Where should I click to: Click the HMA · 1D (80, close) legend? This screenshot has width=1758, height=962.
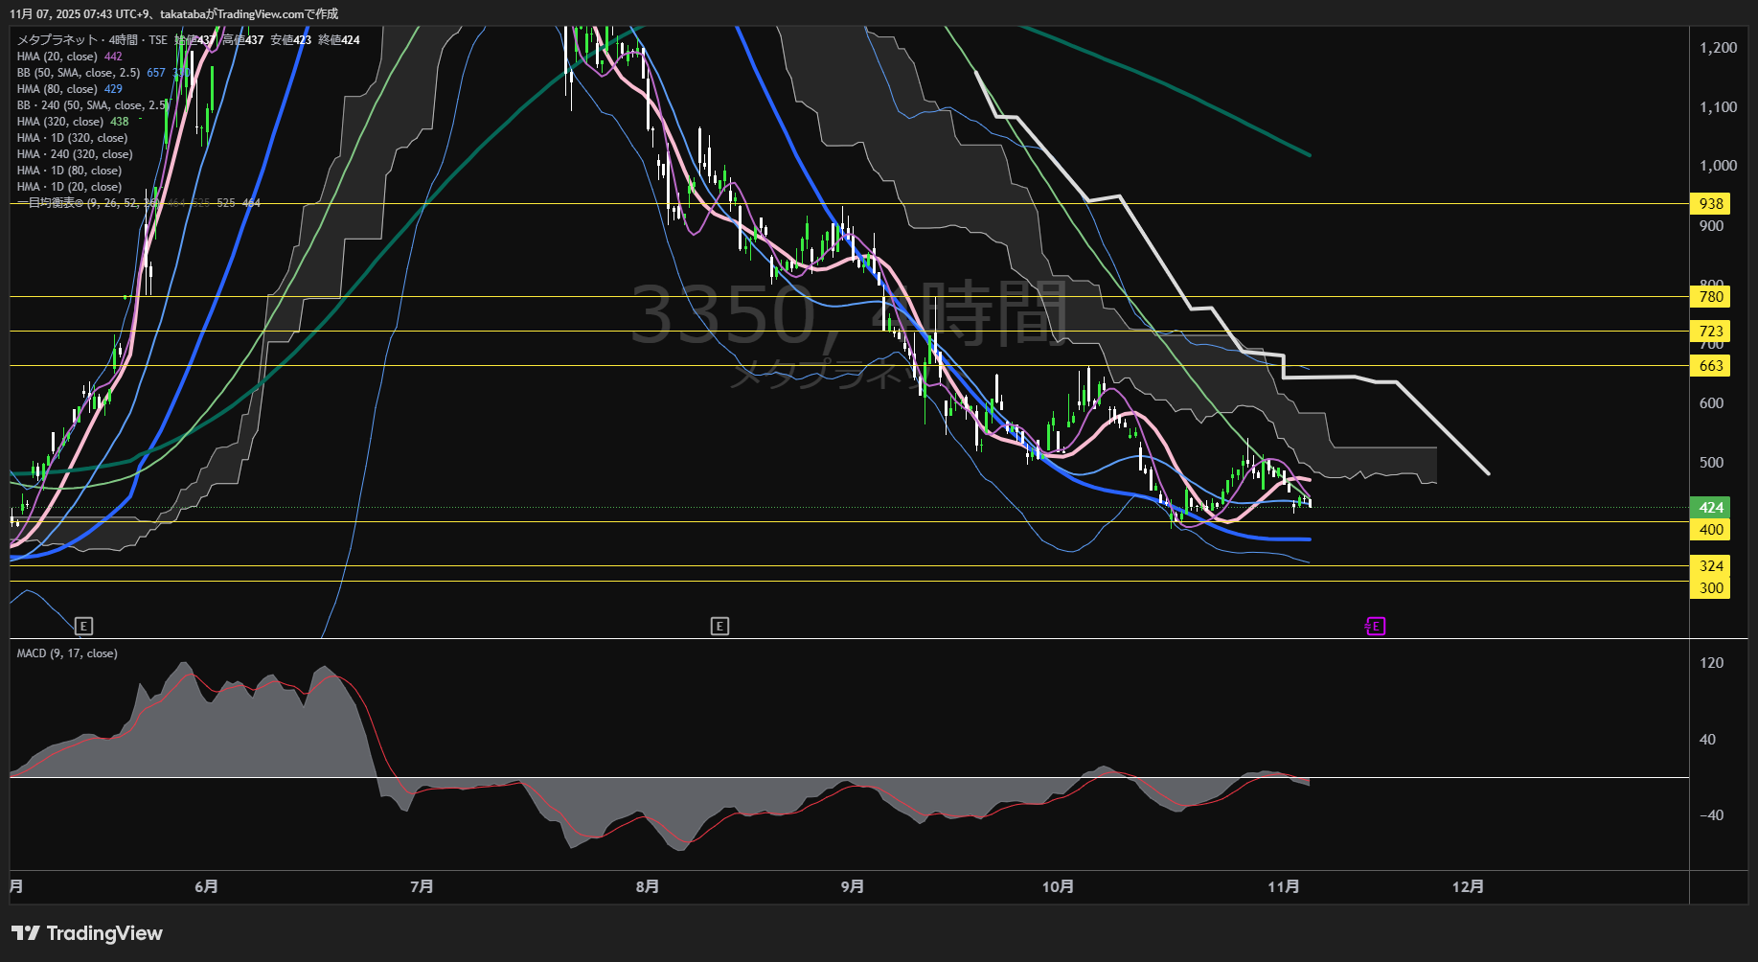pos(69,171)
